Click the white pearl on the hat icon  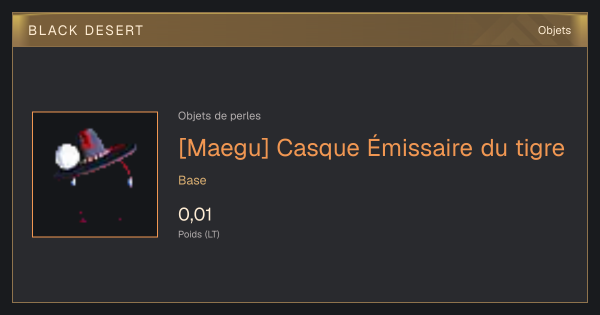coord(66,155)
